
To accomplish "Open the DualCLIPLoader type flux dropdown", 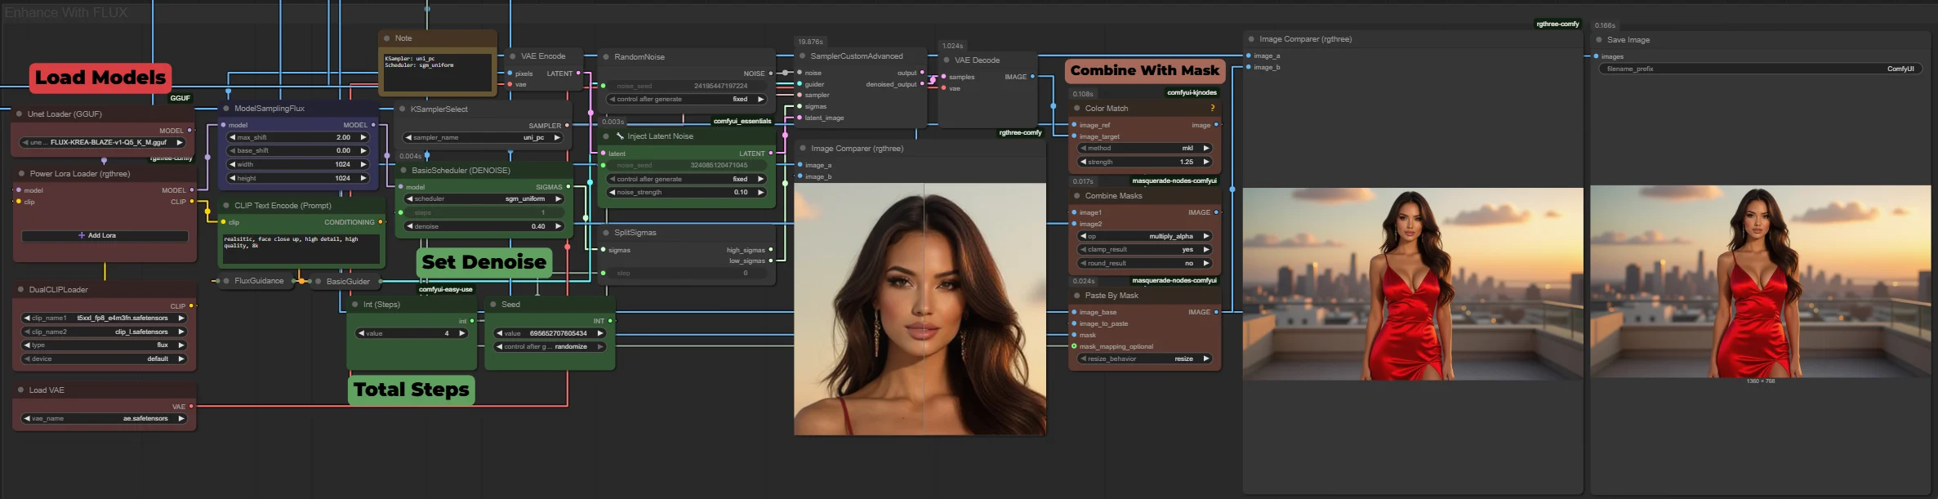I will tap(104, 345).
